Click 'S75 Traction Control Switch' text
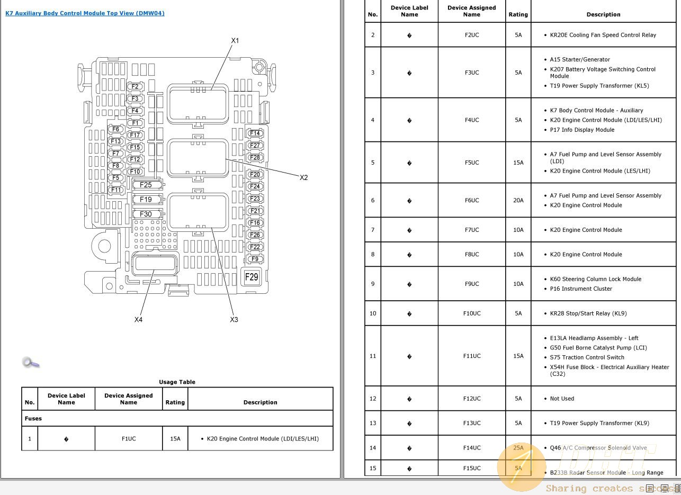 click(x=587, y=357)
